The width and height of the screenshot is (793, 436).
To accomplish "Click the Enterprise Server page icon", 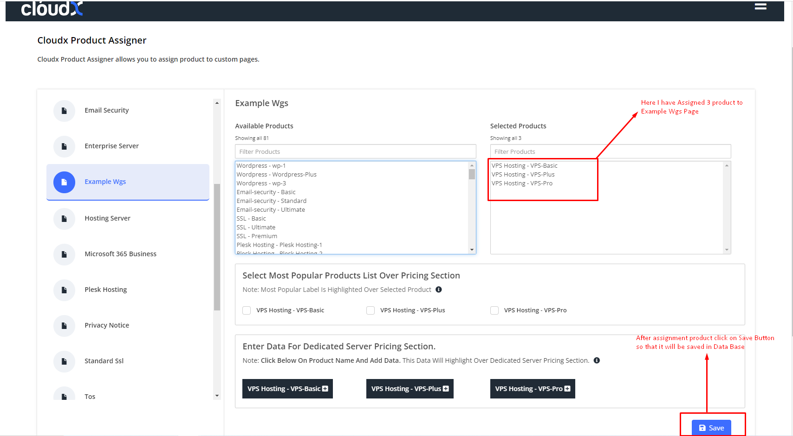I will coord(64,146).
